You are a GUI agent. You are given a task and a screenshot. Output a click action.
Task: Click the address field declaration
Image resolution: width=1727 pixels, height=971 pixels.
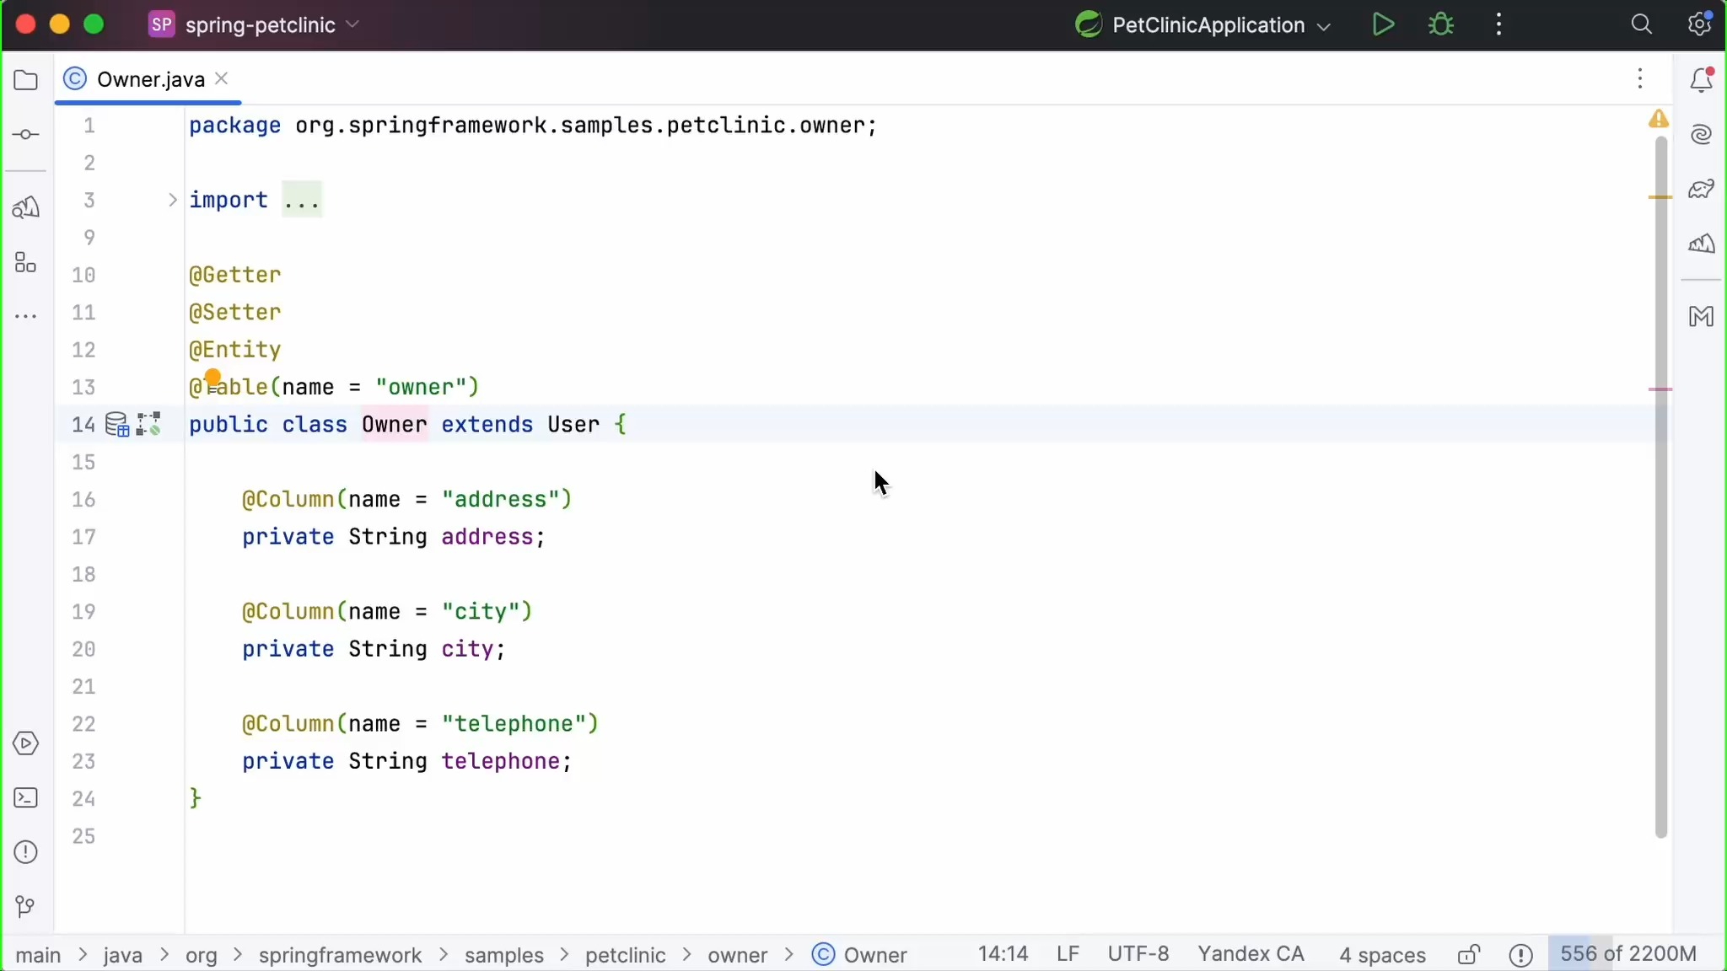click(x=394, y=537)
